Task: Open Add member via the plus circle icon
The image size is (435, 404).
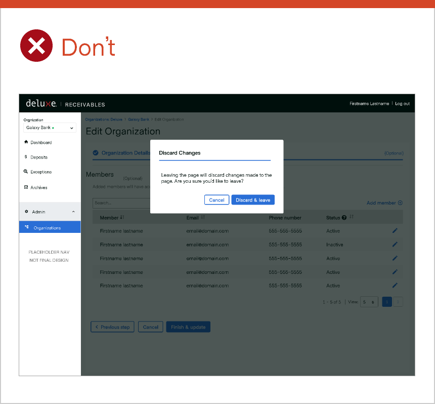Action: 401,203
